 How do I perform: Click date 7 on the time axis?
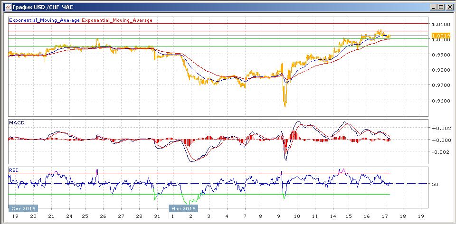pos(245,216)
